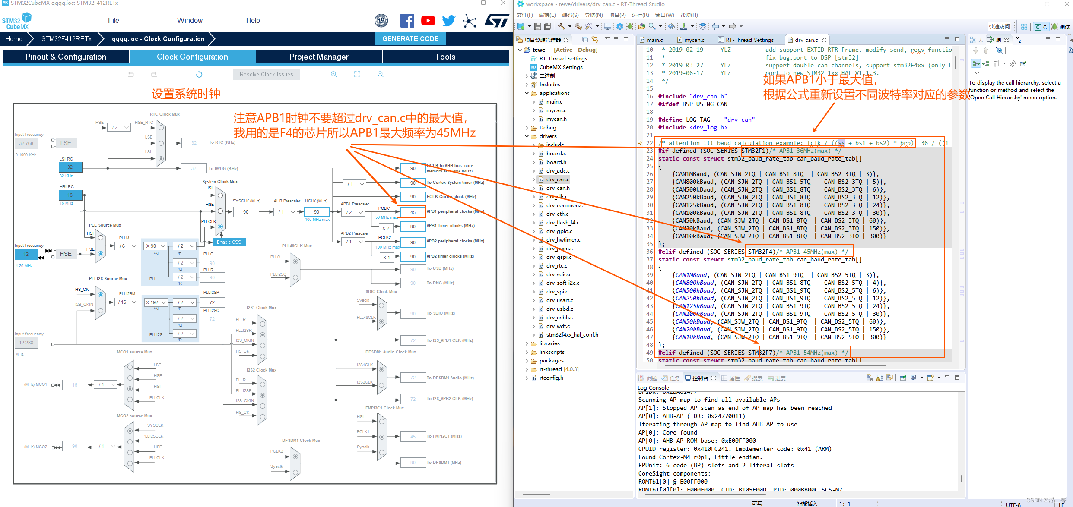Save drv_can.c using the save icon
Viewport: 1073px width, 507px height.
[538, 26]
